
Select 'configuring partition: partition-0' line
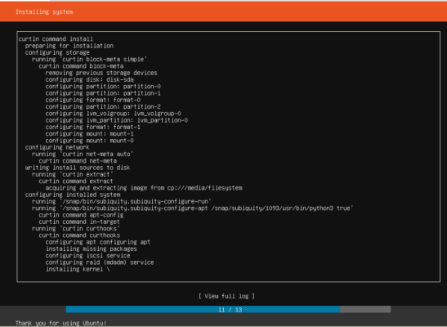coord(103,87)
